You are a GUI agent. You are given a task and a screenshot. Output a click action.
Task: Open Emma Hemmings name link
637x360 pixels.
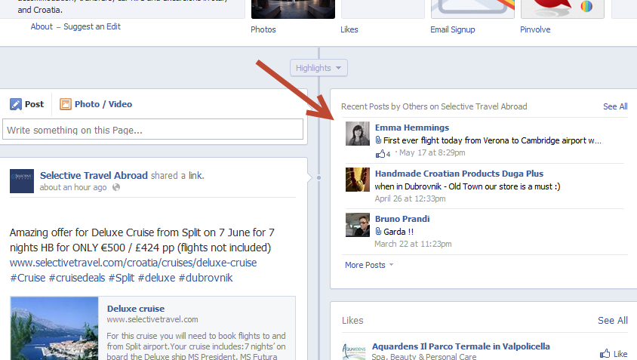point(412,128)
